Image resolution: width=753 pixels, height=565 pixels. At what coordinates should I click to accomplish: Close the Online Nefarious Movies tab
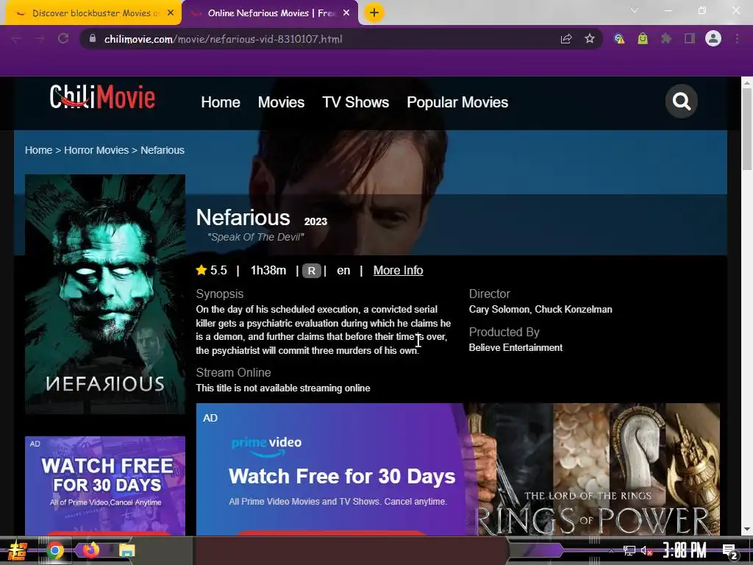(x=346, y=13)
